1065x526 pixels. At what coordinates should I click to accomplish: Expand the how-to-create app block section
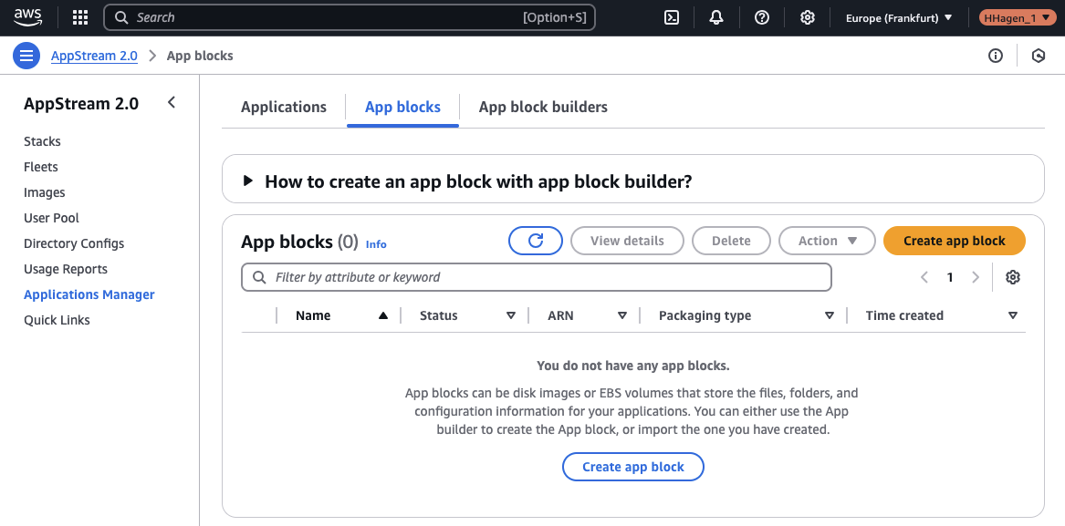(248, 180)
